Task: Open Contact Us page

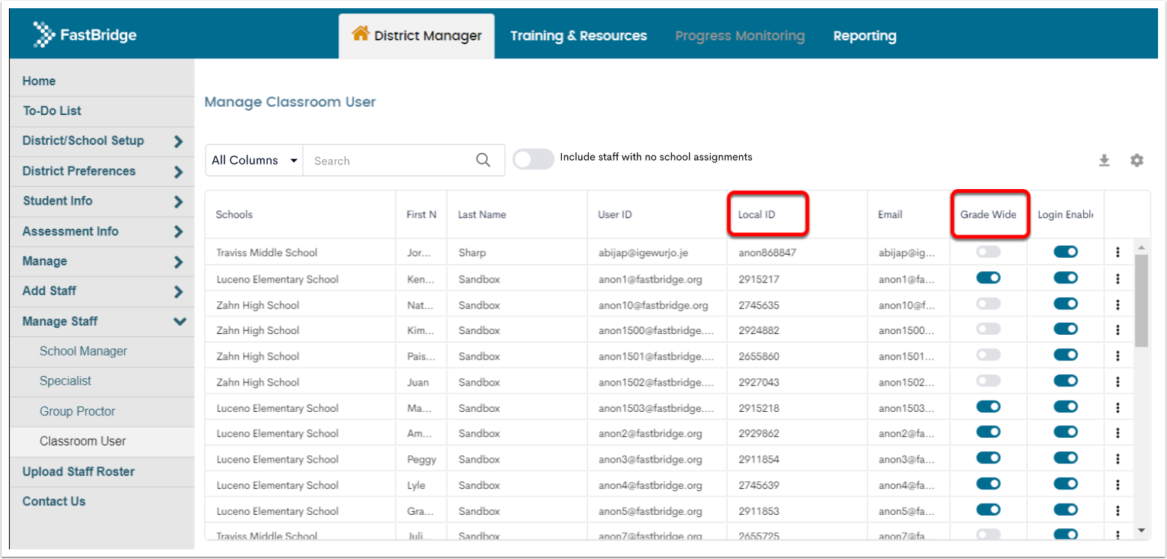Action: 102,501
